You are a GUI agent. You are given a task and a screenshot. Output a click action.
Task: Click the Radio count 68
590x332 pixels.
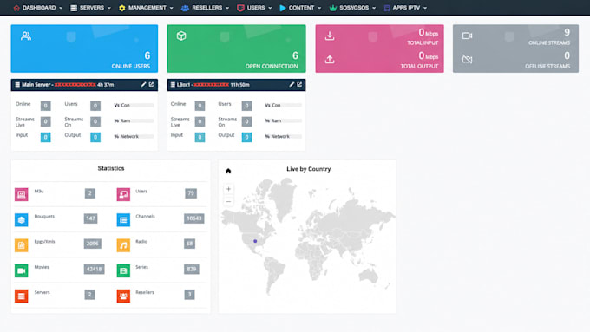(189, 244)
